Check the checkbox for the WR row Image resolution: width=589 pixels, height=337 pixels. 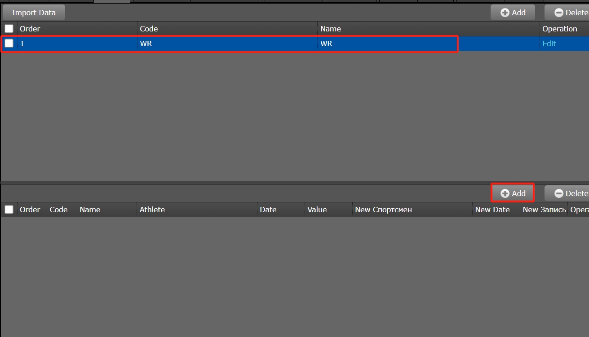coord(9,44)
